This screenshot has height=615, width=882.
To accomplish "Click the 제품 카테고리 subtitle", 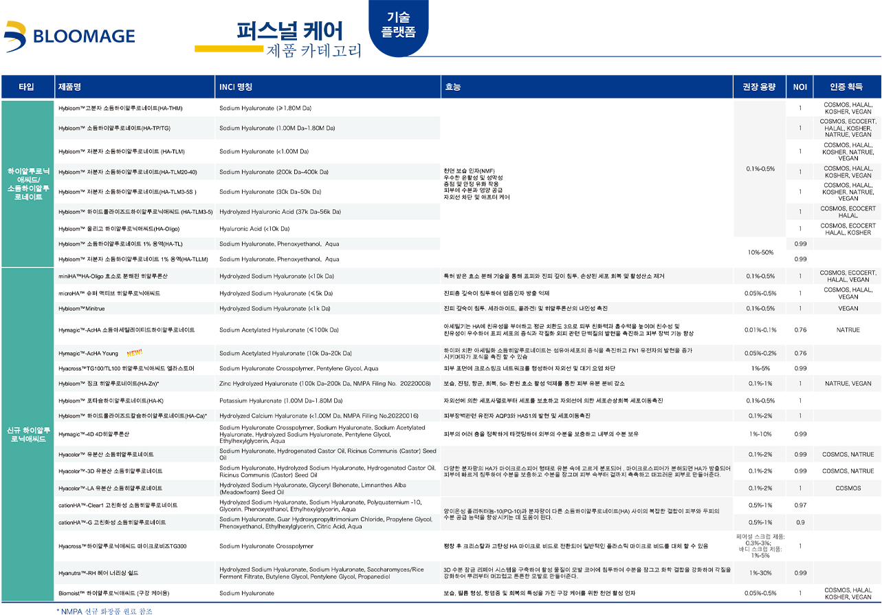I will tap(313, 50).
